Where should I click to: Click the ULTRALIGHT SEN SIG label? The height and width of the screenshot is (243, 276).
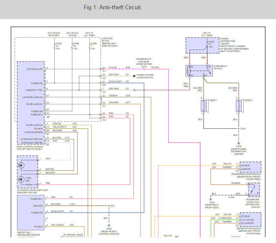click(31, 139)
